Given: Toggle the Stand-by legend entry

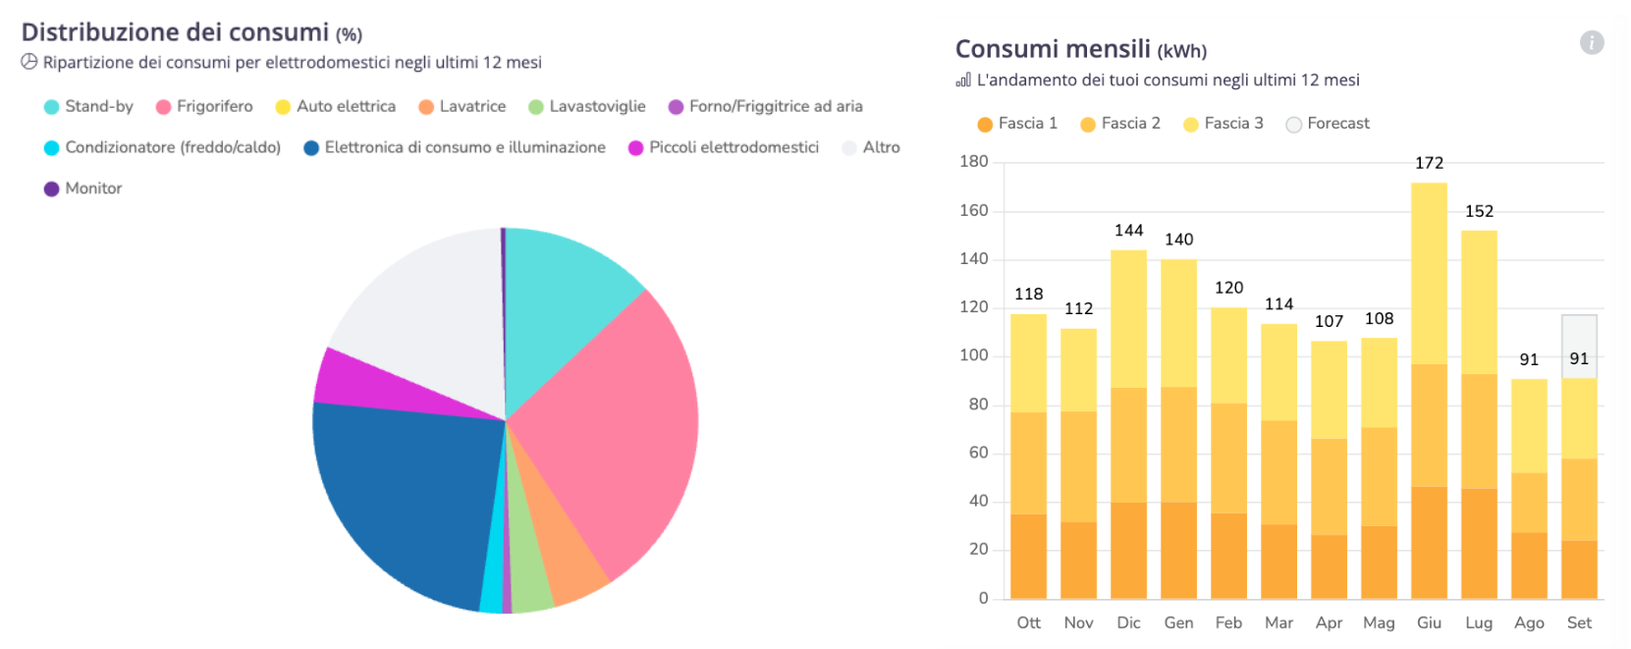Looking at the screenshot, I should tap(88, 106).
